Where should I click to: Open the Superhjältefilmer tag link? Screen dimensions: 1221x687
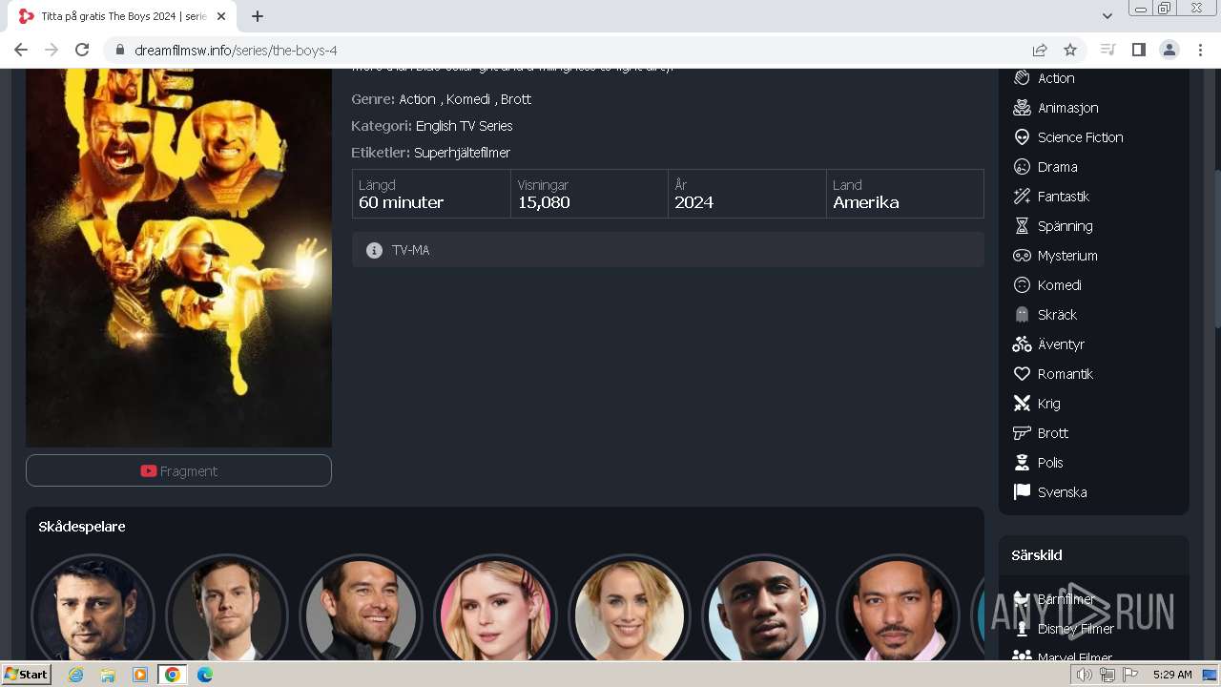[x=462, y=153]
